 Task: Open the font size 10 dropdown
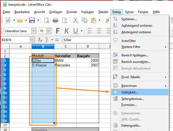[49, 31]
